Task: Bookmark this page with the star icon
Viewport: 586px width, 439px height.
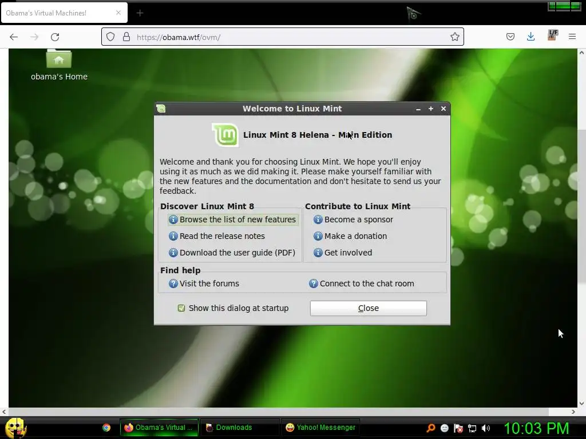Action: point(454,37)
